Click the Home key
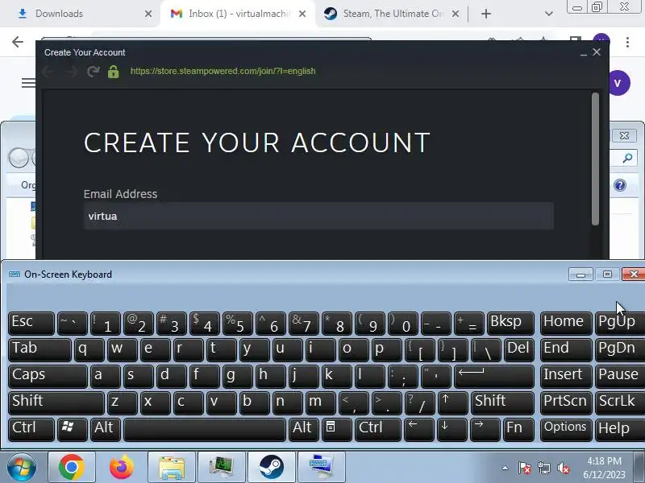The height and width of the screenshot is (483, 645). point(566,324)
